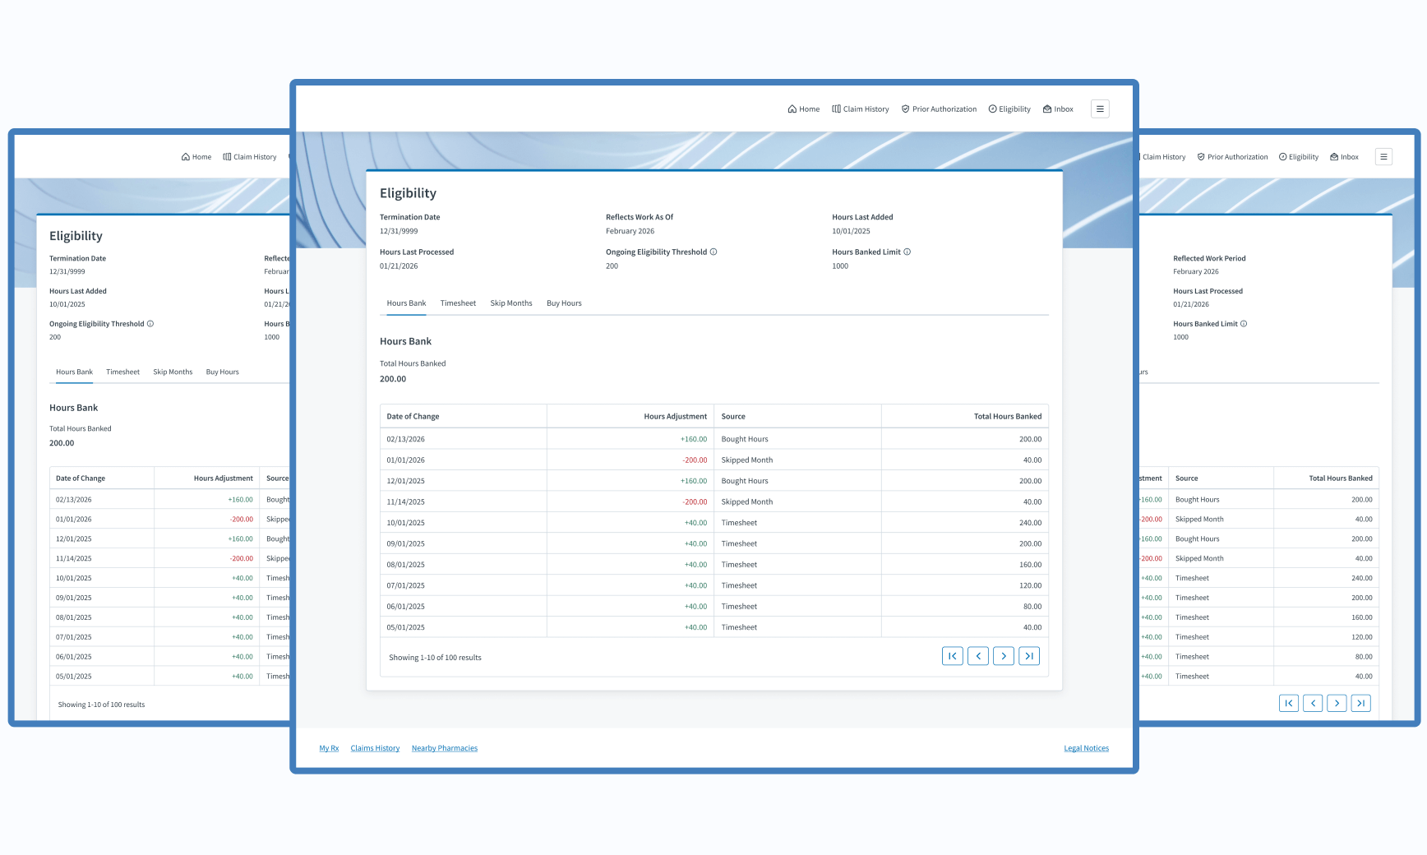This screenshot has width=1427, height=855.
Task: Open Prior Authorization in the center panel navigation
Action: coord(939,109)
